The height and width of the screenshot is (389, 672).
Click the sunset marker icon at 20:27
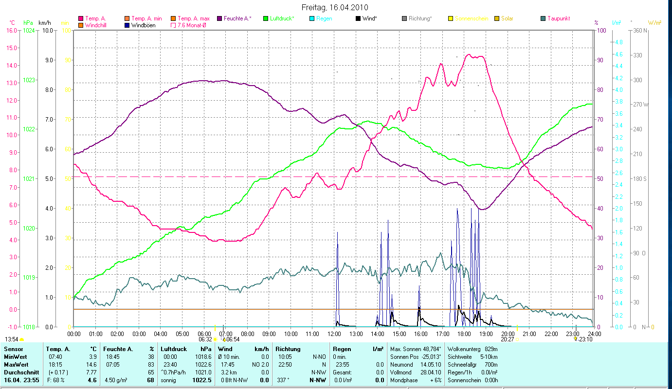pyautogui.click(x=517, y=339)
